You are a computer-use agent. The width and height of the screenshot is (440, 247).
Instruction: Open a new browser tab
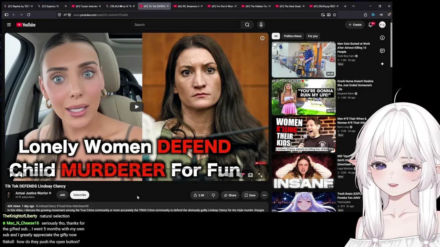[x=345, y=6]
